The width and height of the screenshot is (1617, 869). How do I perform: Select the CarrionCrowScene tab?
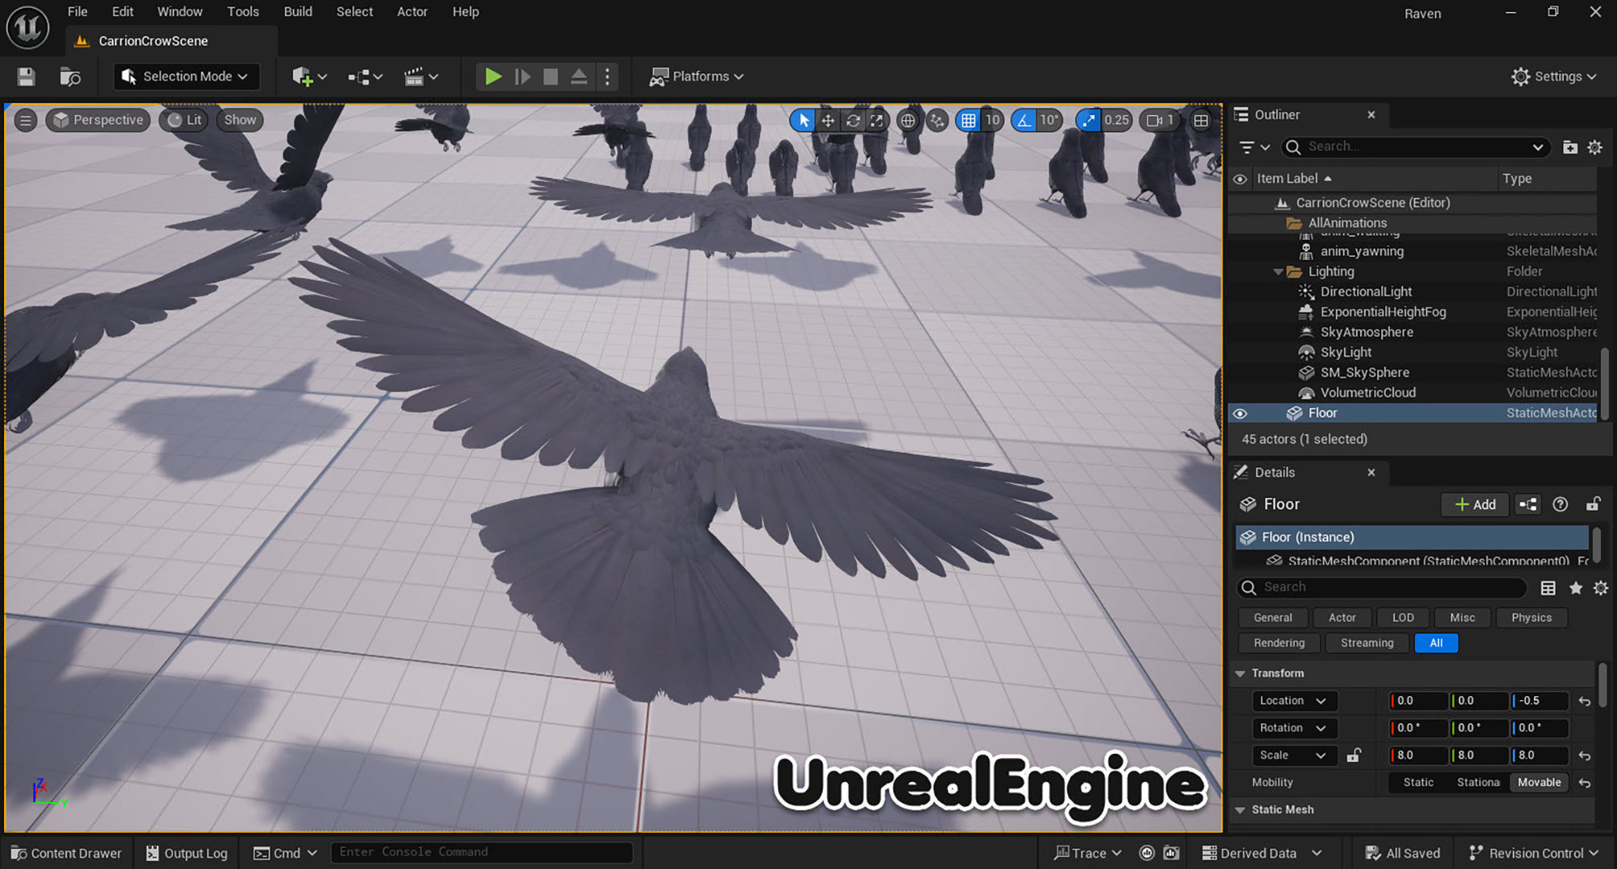click(153, 41)
